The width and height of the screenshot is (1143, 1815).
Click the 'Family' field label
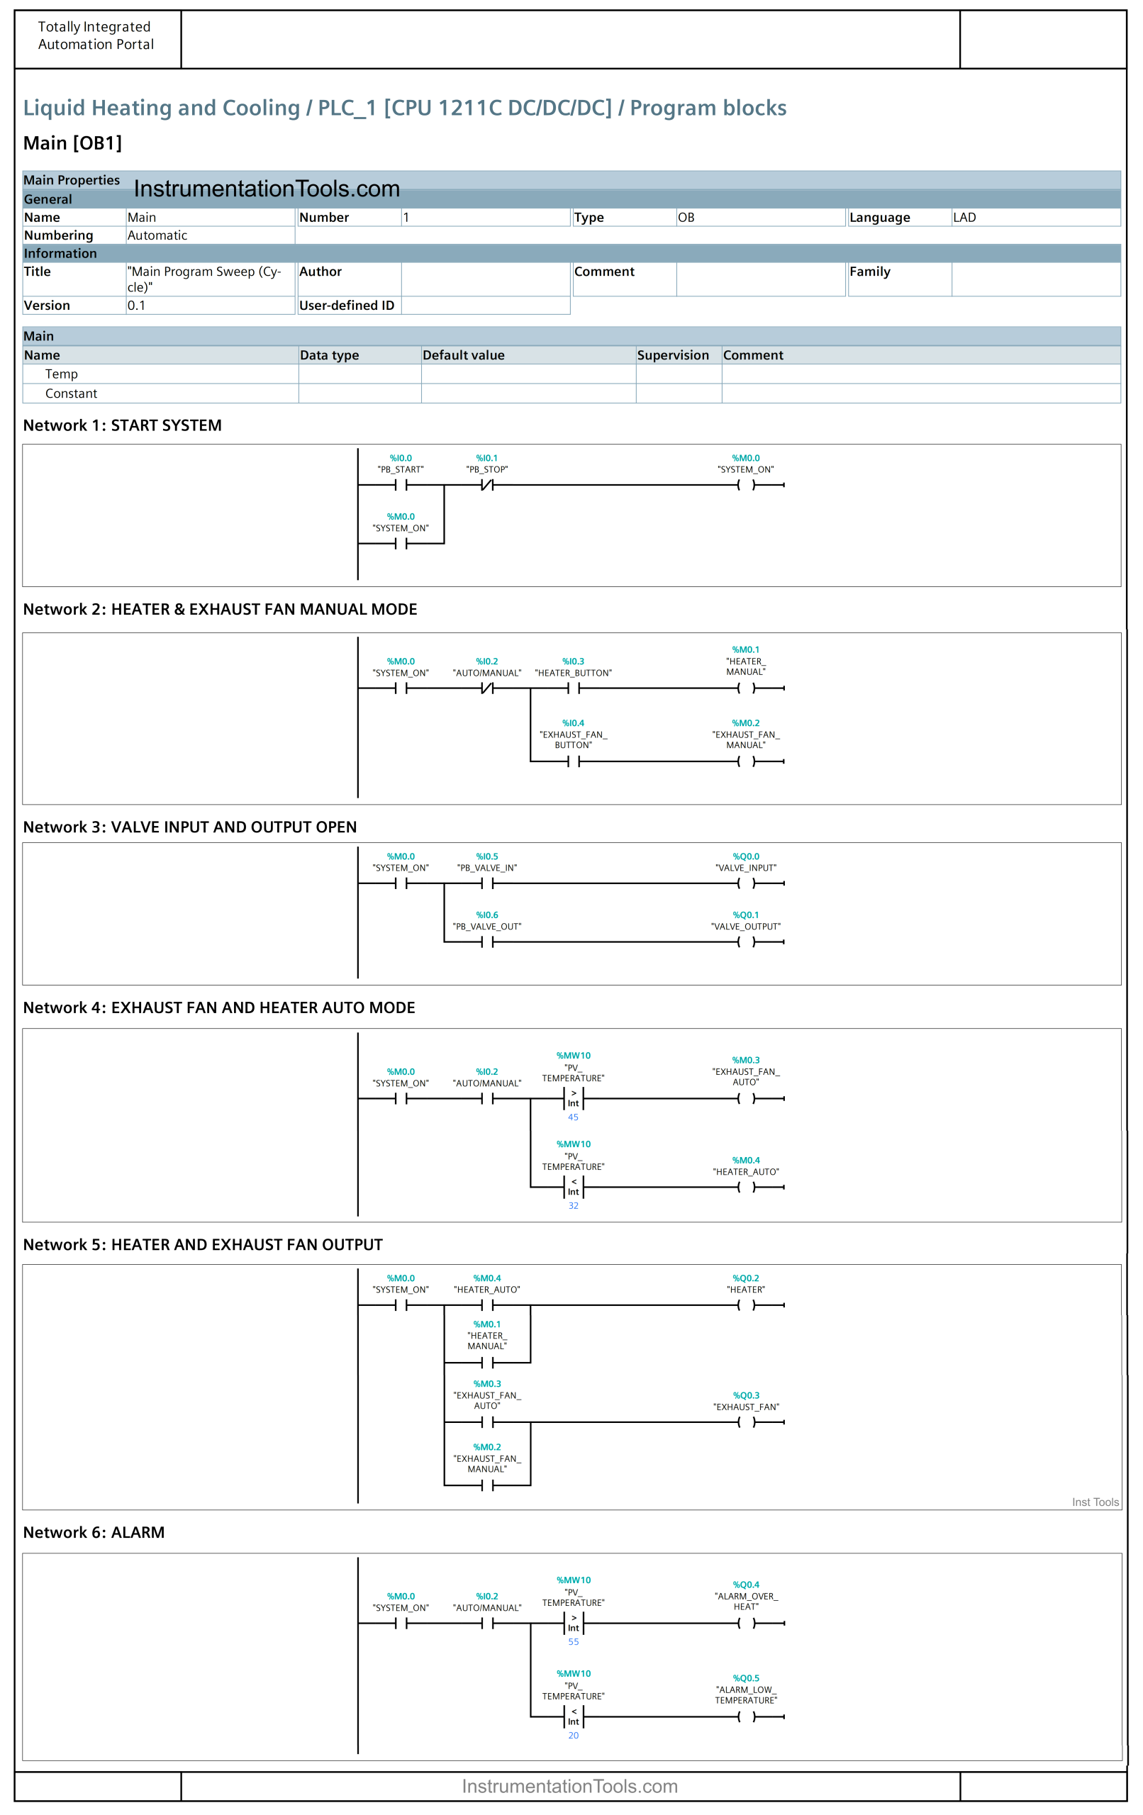(x=870, y=272)
